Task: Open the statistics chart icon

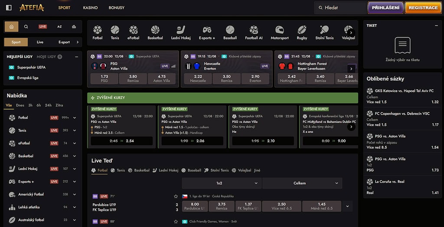Action: (74, 26)
